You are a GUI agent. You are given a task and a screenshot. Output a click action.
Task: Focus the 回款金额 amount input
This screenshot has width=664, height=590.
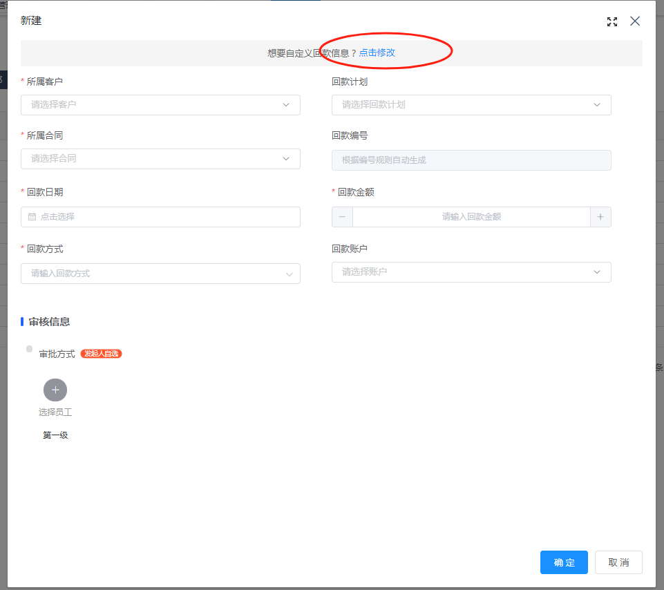(471, 217)
